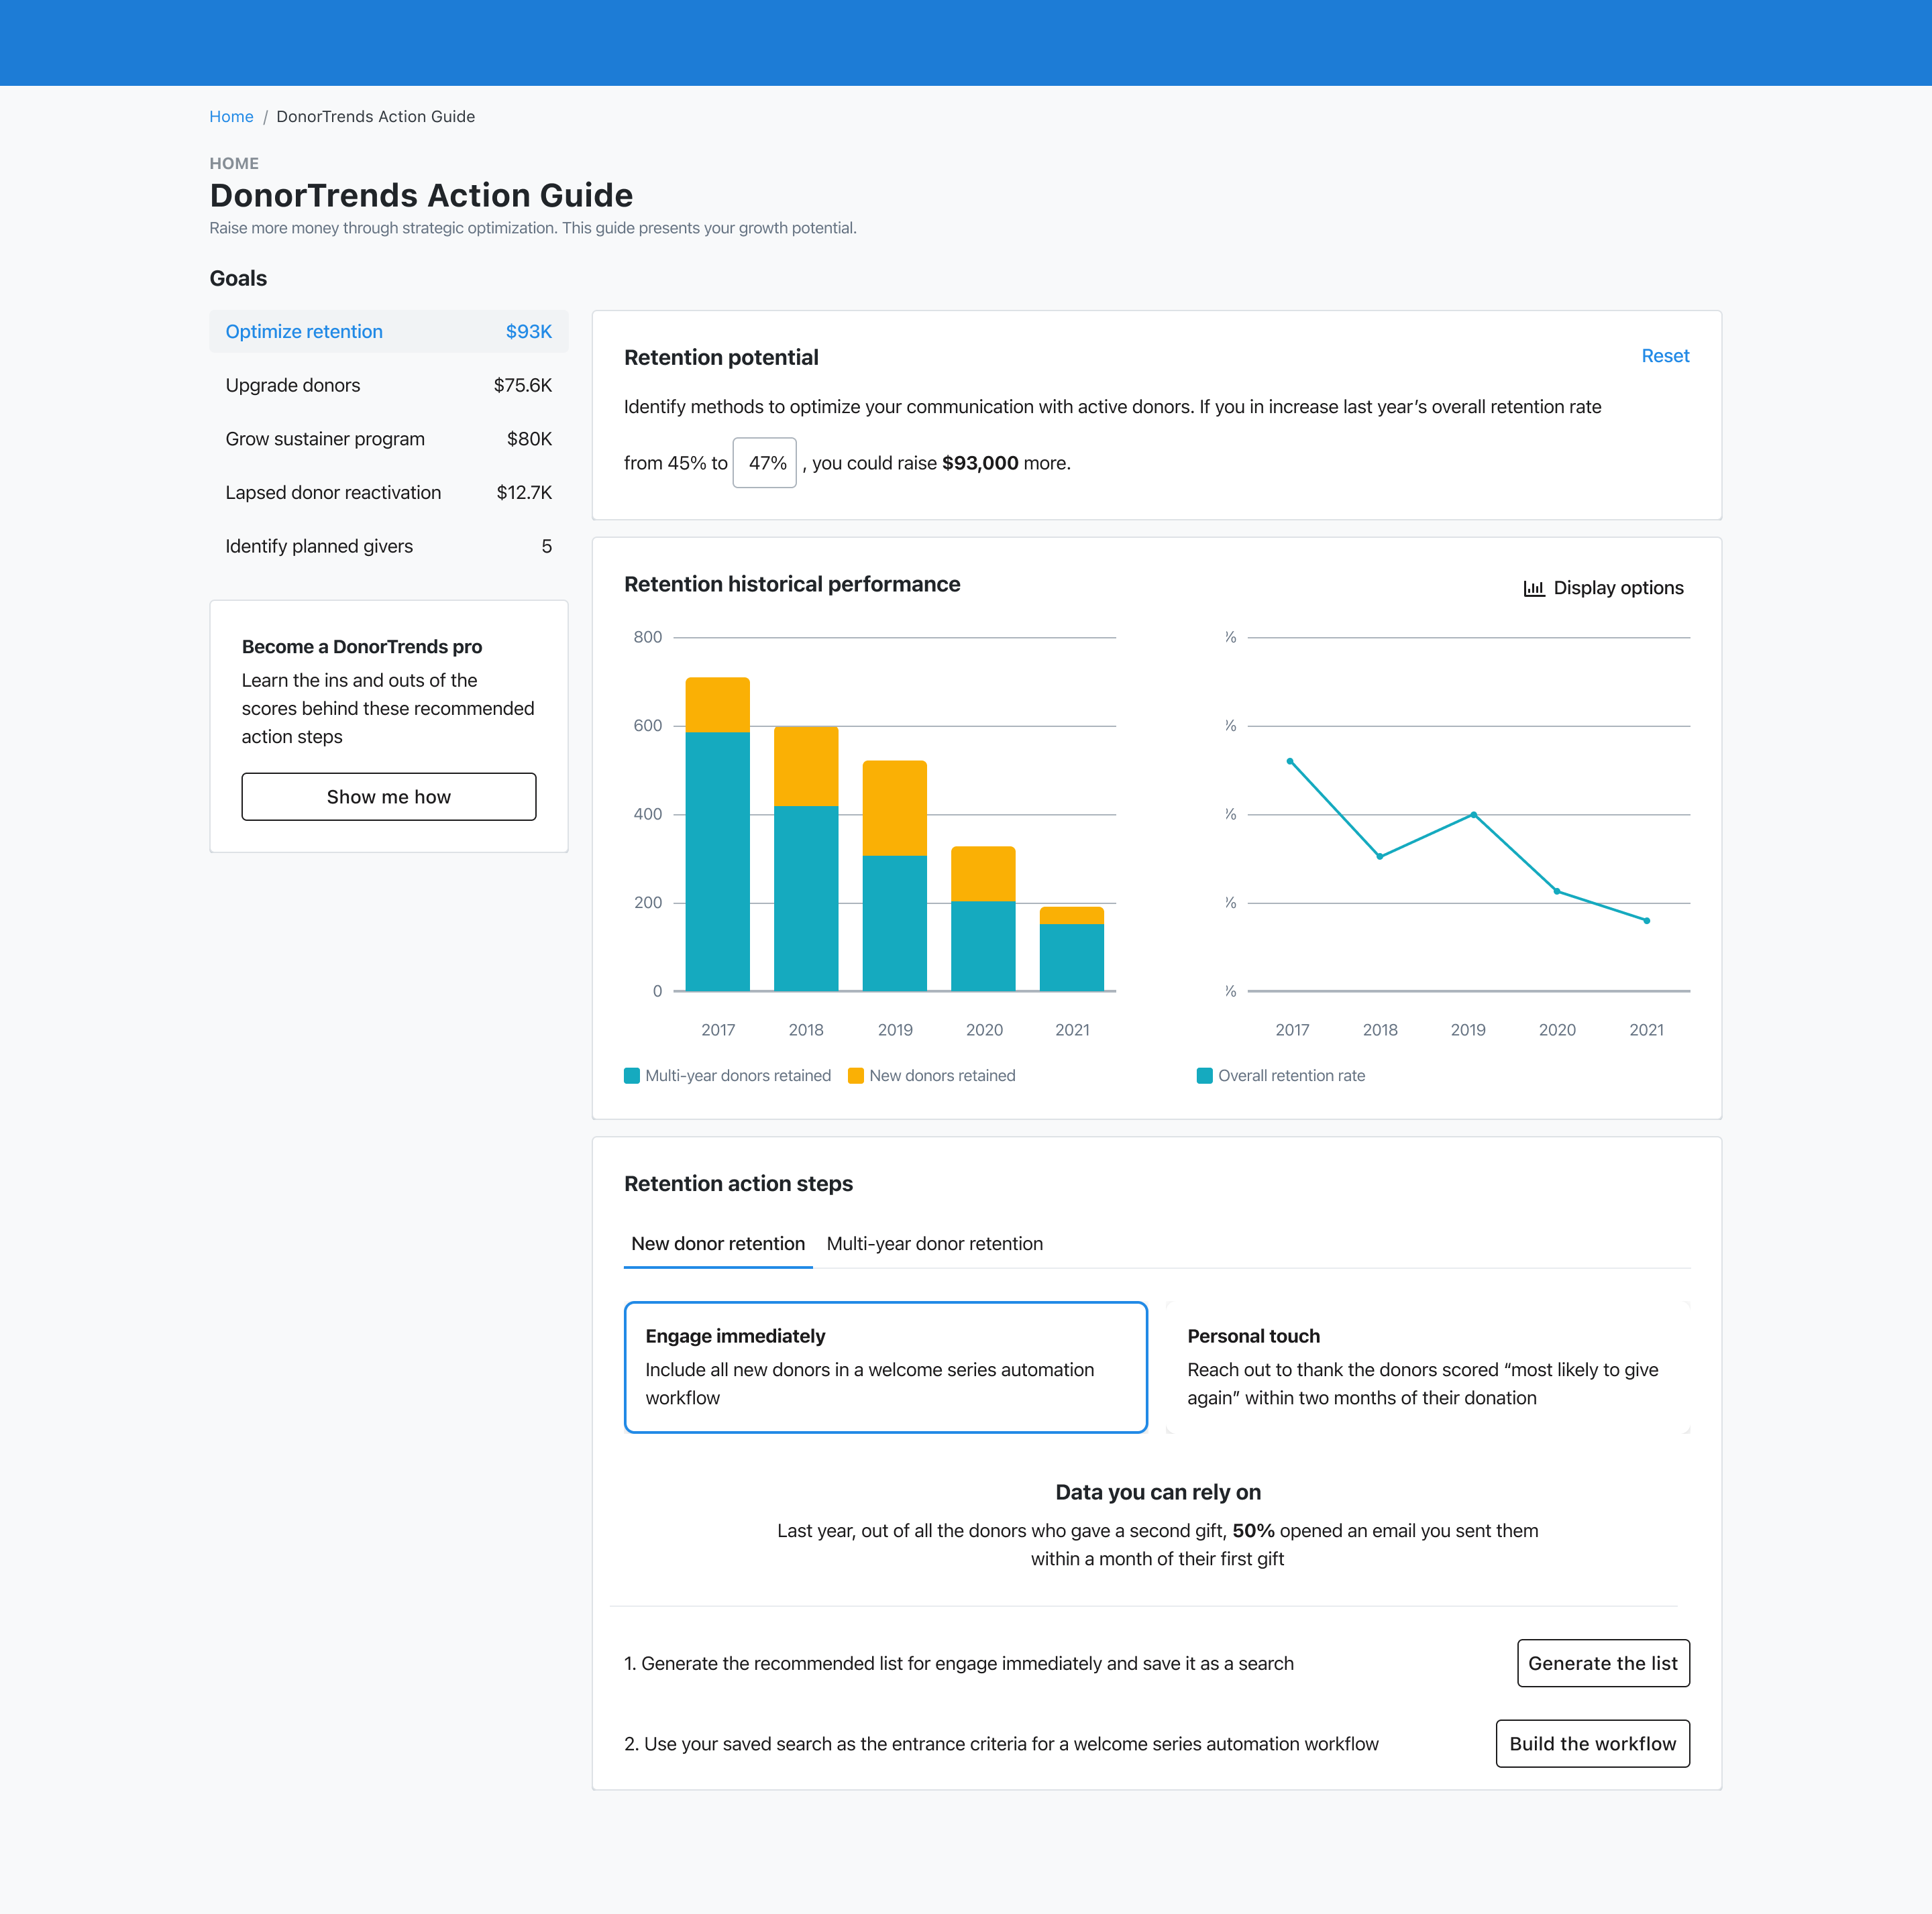Click the Build the workflow button
This screenshot has height=1914, width=1932.
(x=1592, y=1743)
